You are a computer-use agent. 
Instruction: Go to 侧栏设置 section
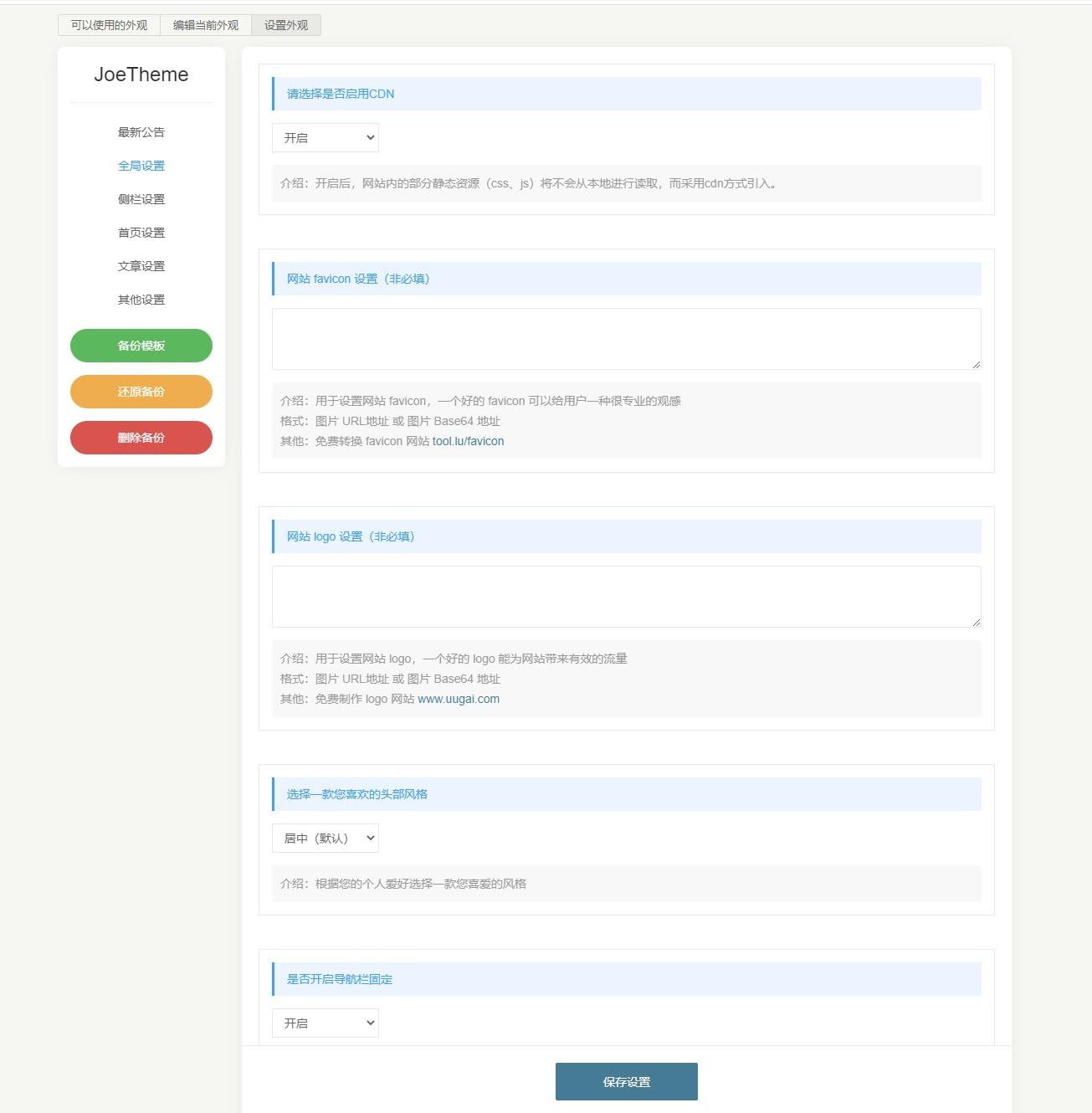click(141, 199)
